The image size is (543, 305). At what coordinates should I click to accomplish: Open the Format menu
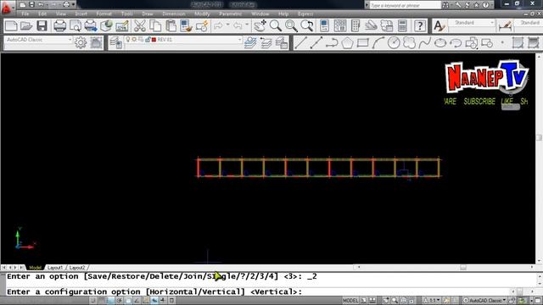(104, 14)
